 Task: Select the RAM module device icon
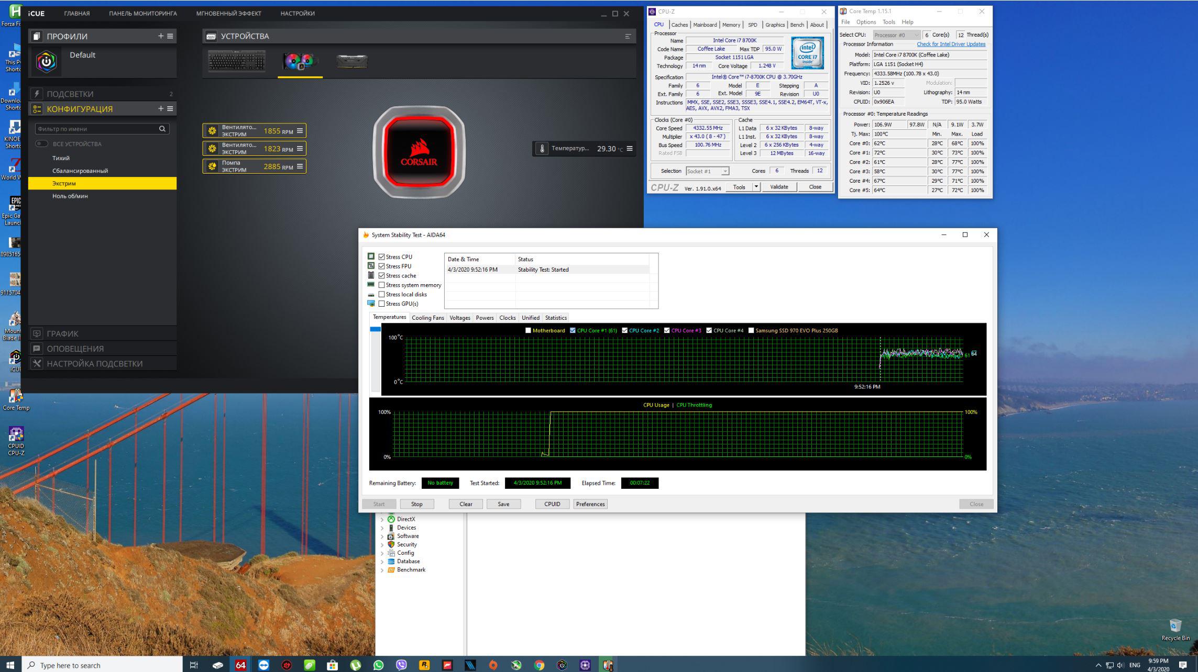[x=351, y=61]
